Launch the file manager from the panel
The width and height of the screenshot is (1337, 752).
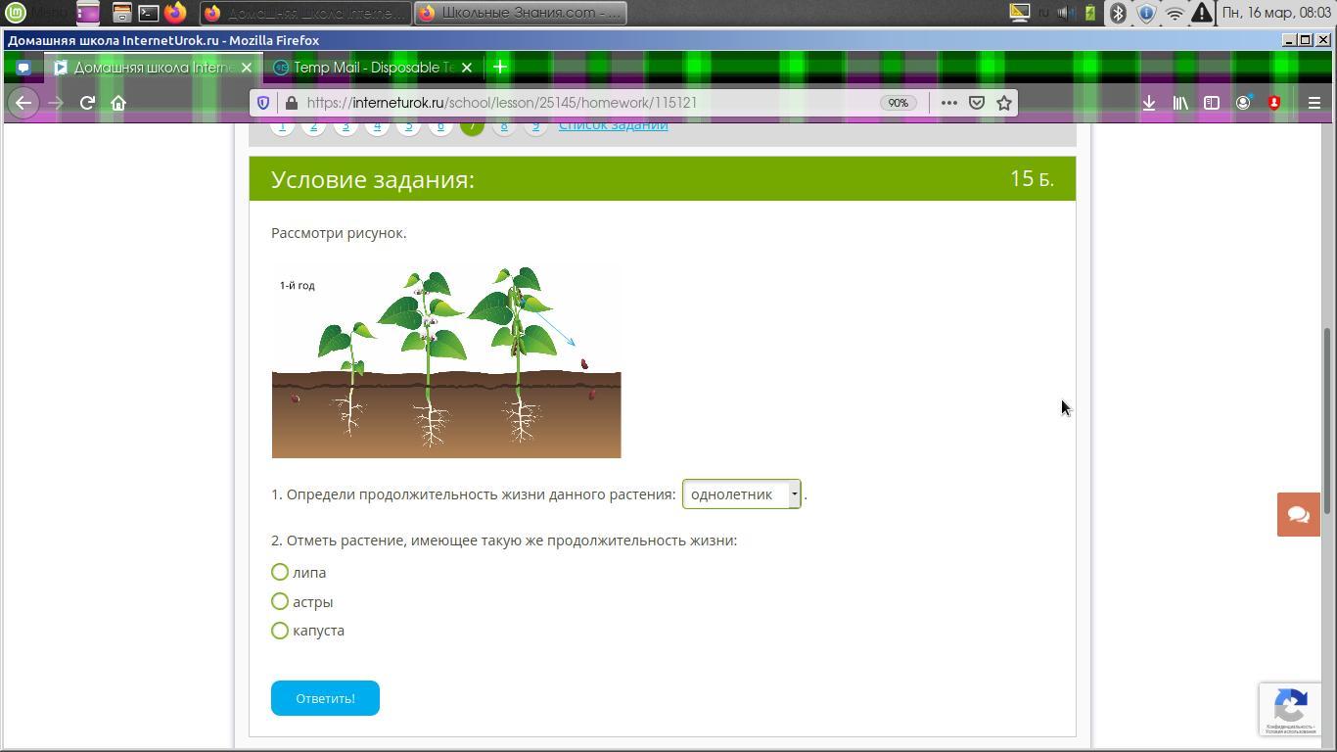tap(121, 13)
